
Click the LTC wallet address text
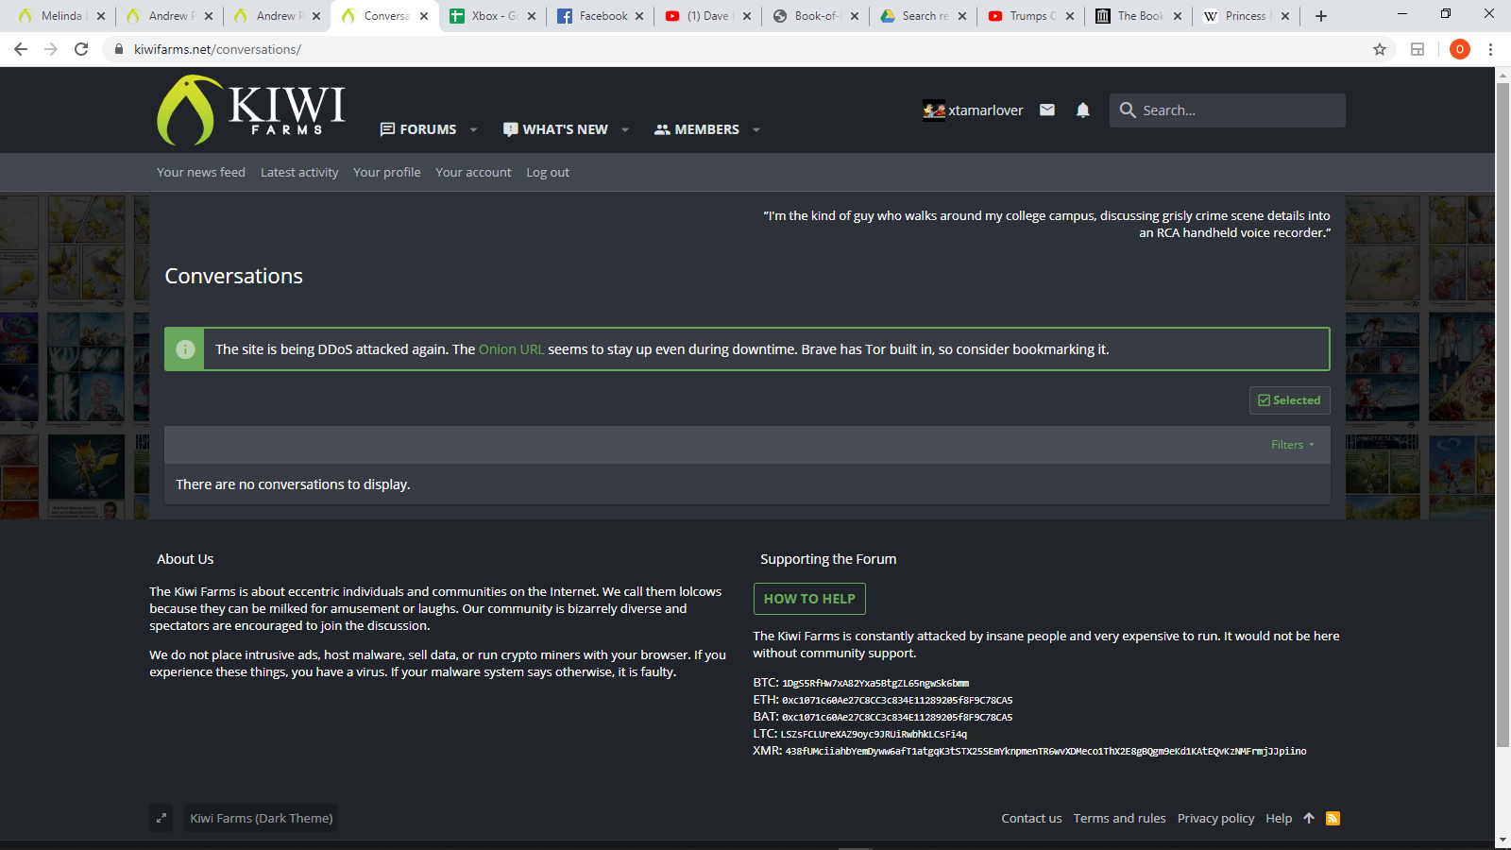(874, 734)
